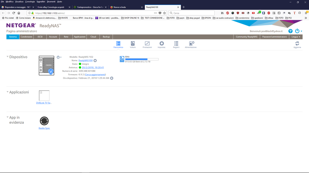Open the condominio bookmarks folder
This screenshot has height=173, width=309.
(x=242, y=18)
